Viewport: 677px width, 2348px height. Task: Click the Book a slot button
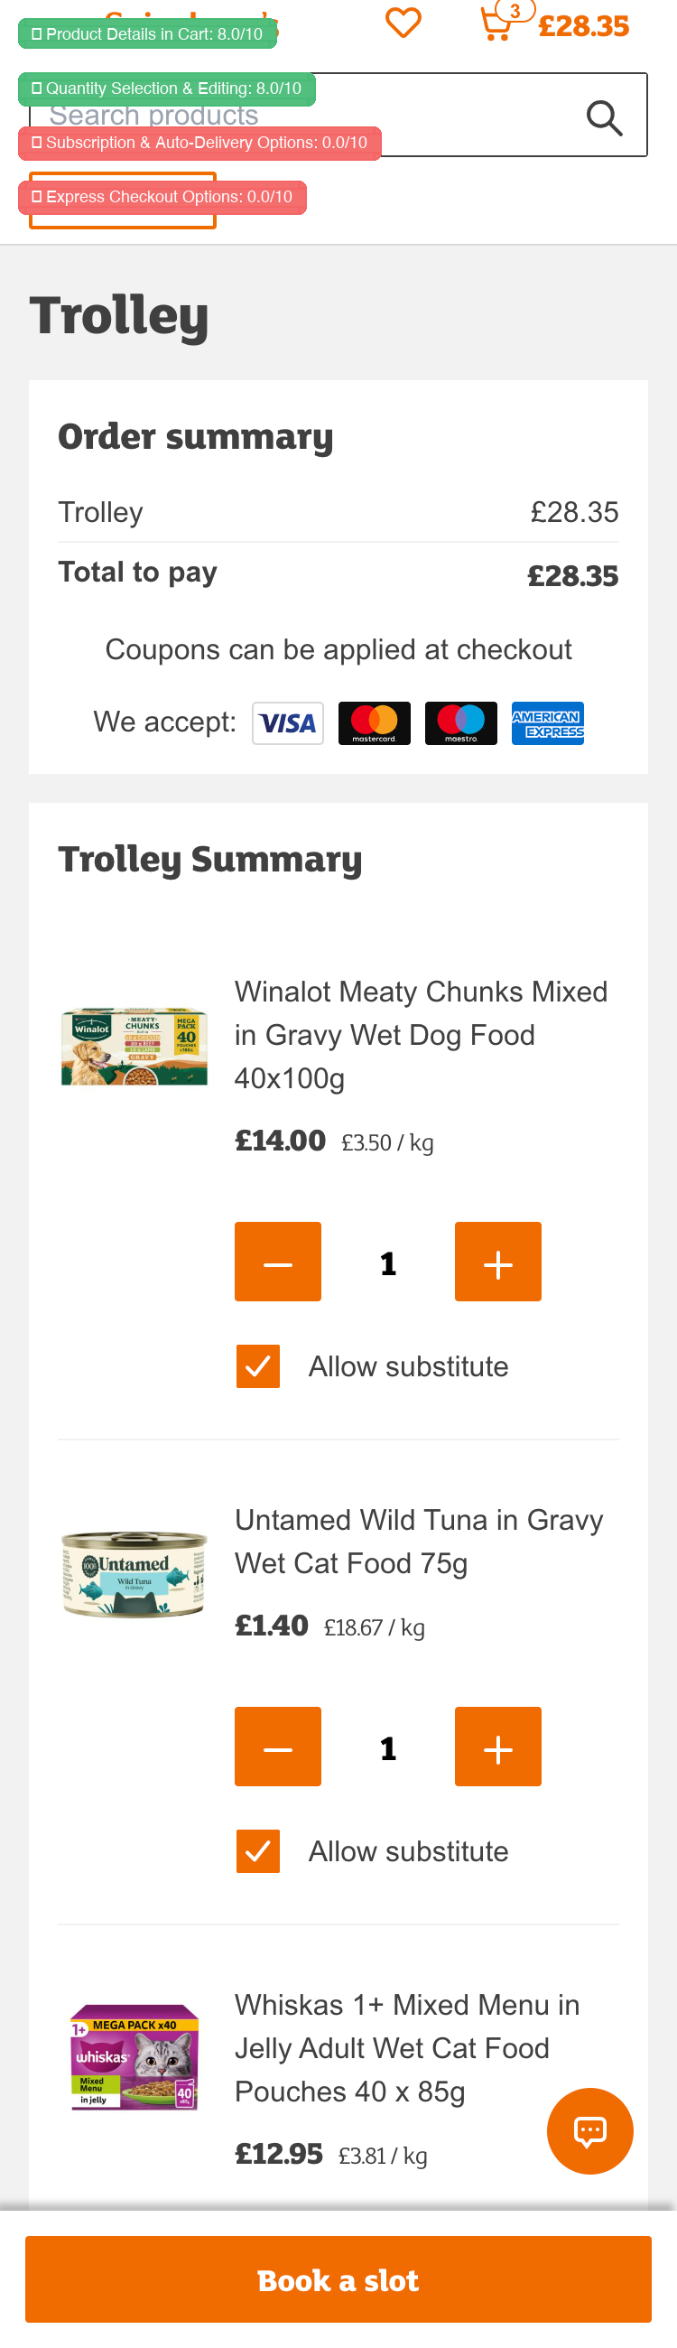(338, 2279)
